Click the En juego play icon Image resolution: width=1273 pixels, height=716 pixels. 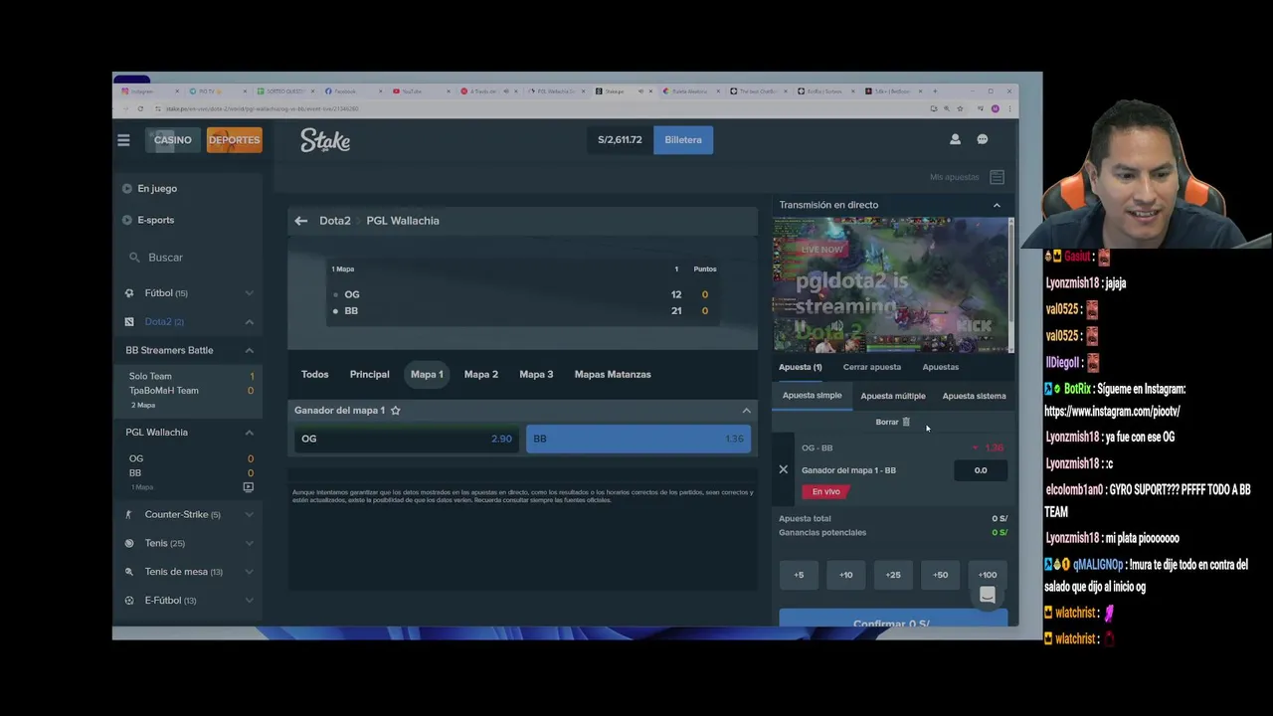pos(127,189)
